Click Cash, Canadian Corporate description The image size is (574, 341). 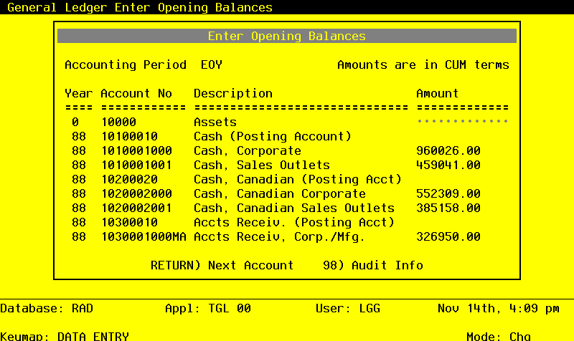coord(279,193)
